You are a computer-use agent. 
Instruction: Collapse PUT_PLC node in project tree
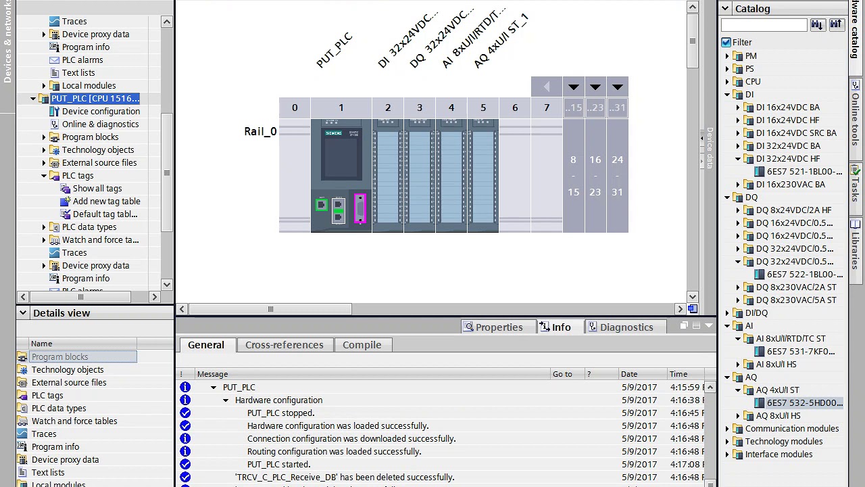tap(33, 99)
